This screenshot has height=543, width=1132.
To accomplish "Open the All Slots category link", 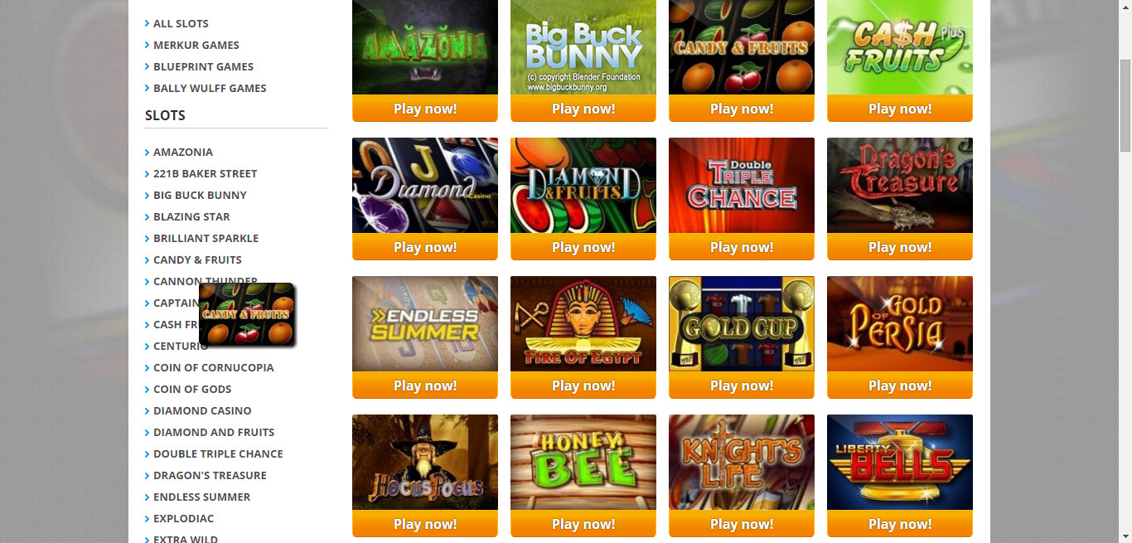I will (x=181, y=23).
